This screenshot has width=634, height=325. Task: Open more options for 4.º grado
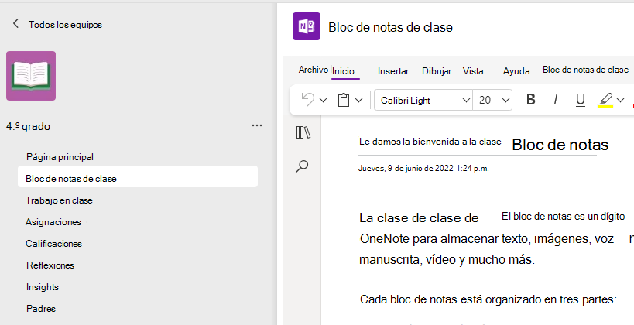(x=257, y=125)
